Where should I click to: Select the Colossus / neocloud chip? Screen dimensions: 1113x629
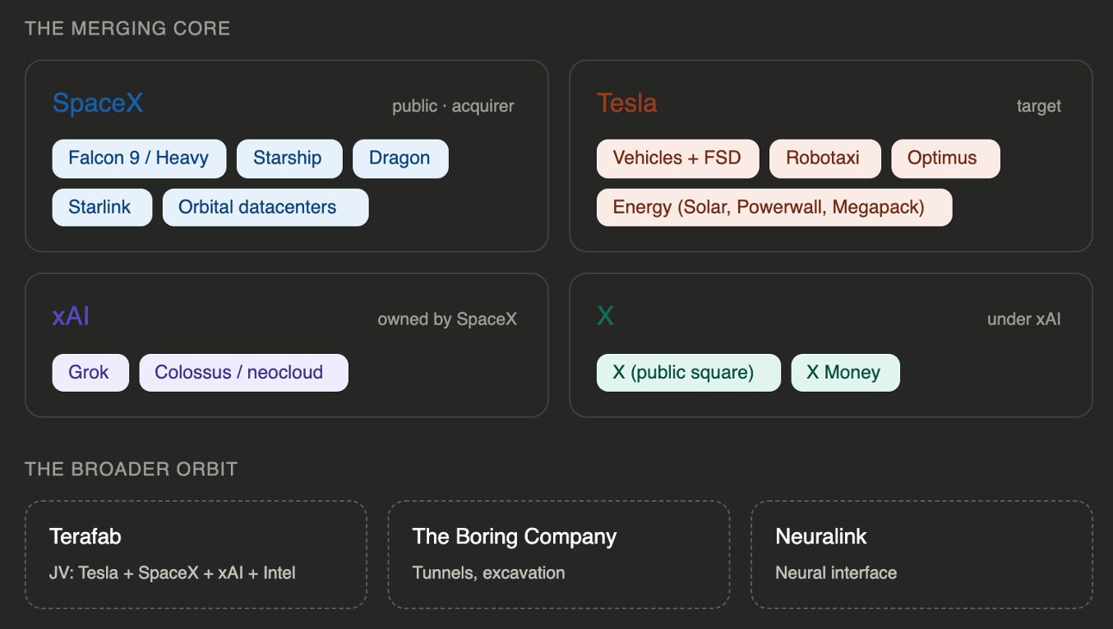(x=243, y=373)
